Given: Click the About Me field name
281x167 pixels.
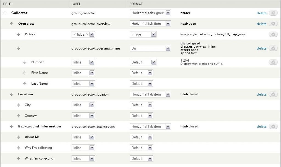Looking at the screenshot, I should pos(32,137).
